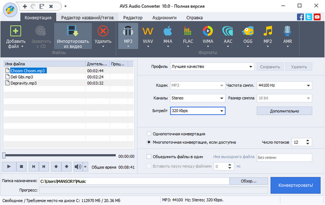Select the FLAC format icon
The width and height of the screenshot is (325, 205).
187,31
